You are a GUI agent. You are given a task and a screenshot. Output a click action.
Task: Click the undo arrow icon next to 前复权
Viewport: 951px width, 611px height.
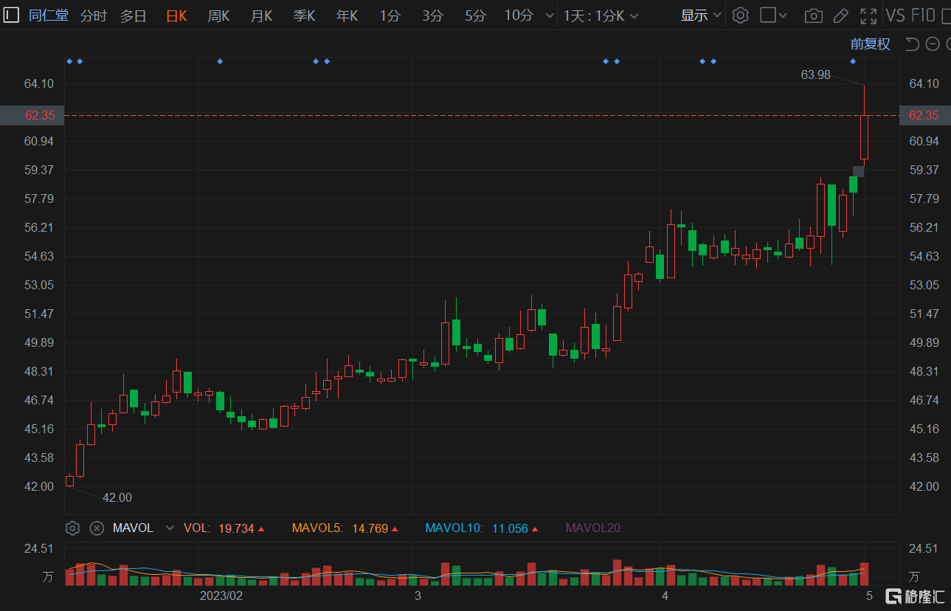pyautogui.click(x=912, y=44)
